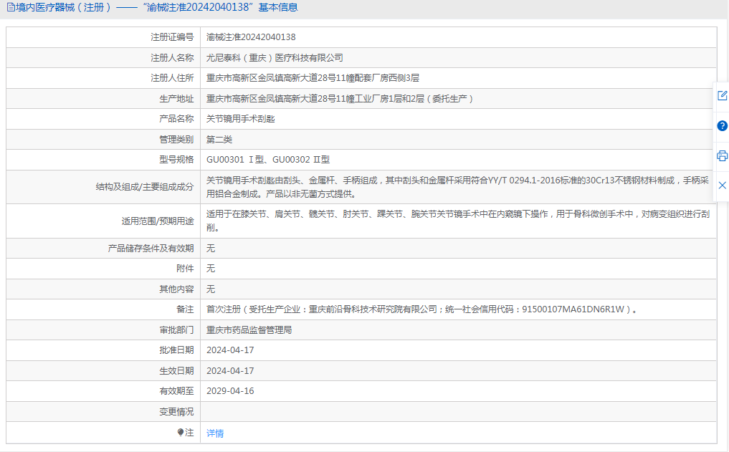
Task: Click the 附件 row label
Action: [x=185, y=269]
